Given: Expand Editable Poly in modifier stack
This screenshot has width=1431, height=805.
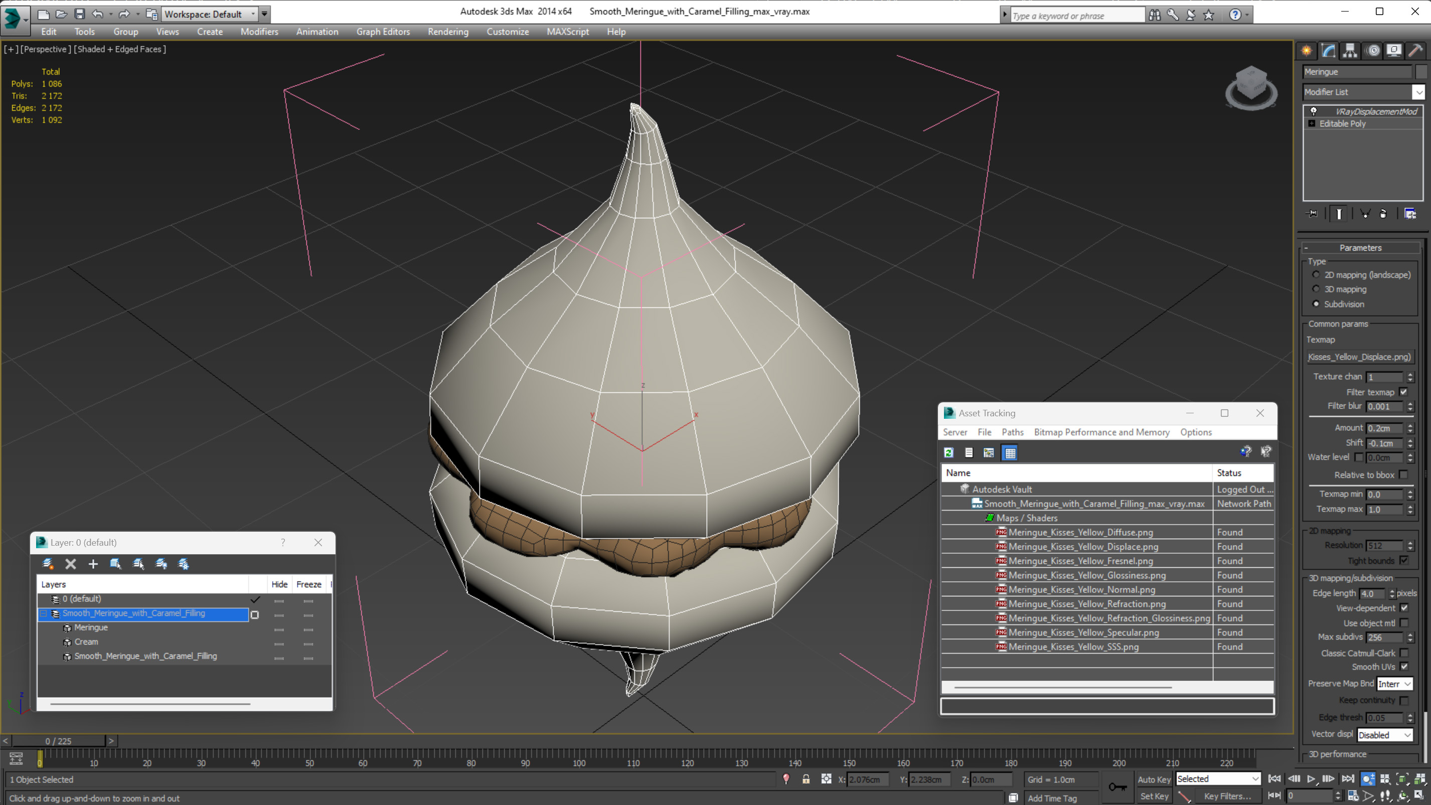Looking at the screenshot, I should 1312,123.
